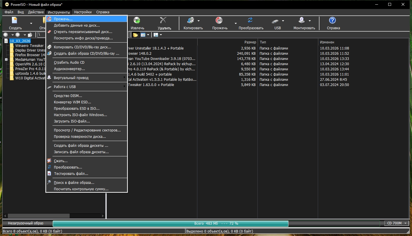Image resolution: width=412 pixels, height=236 pixels.
Task: Open the Настройки menu
Action: click(x=83, y=12)
